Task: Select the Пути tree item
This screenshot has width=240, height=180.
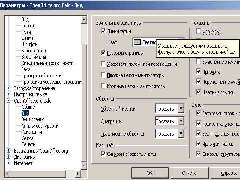Action: pyautogui.click(x=26, y=32)
